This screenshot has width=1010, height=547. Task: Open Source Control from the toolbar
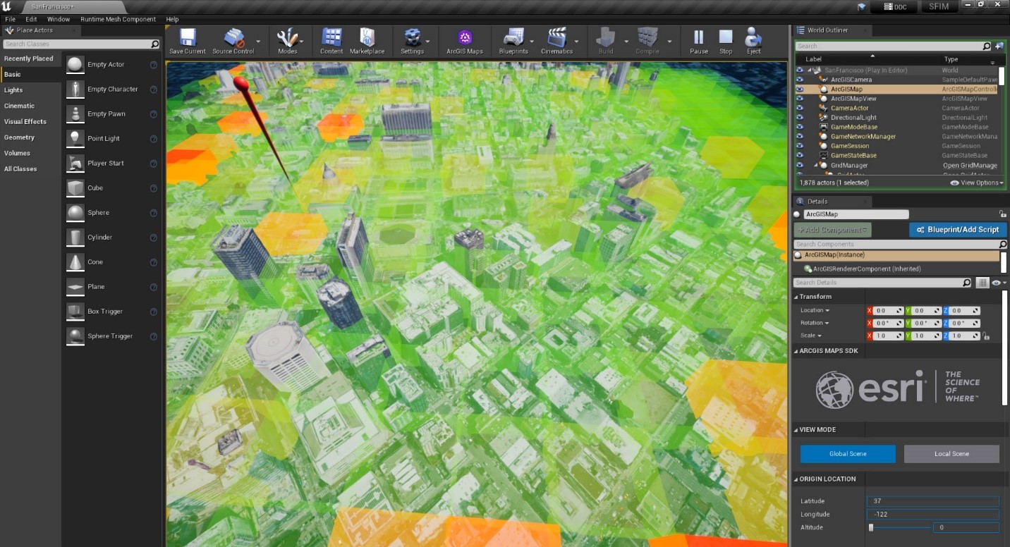pos(233,41)
